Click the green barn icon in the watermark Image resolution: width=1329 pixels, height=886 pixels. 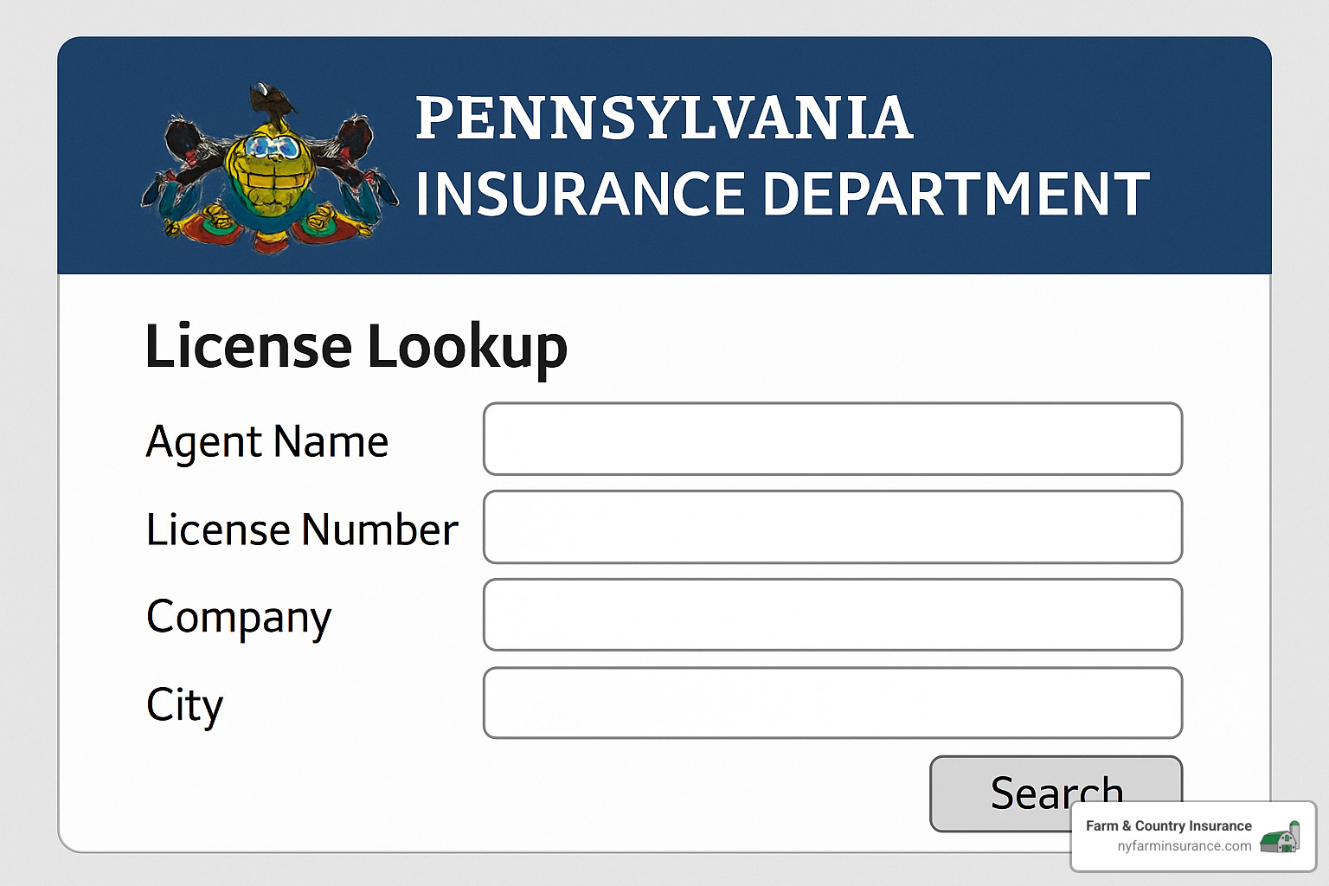[x=1280, y=838]
